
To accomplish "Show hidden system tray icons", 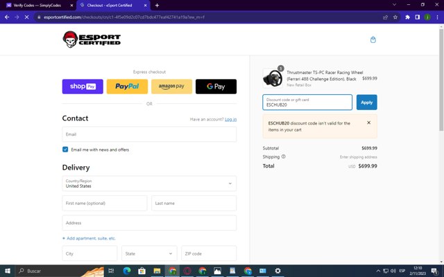I will pos(378,271).
